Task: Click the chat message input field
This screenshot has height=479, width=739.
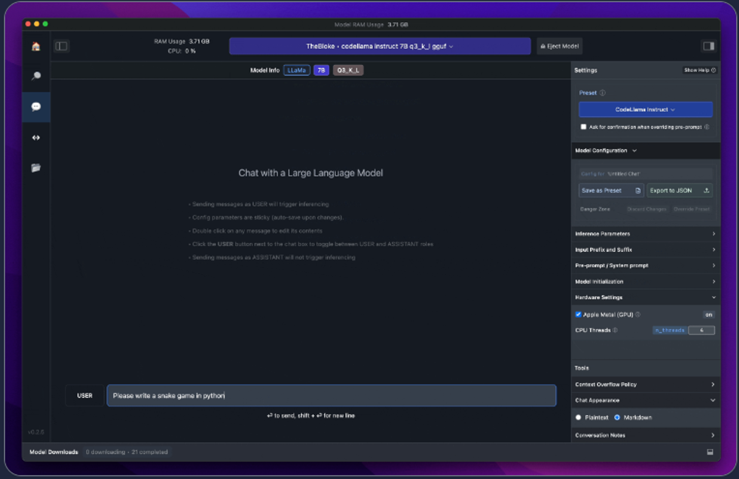Action: click(331, 395)
